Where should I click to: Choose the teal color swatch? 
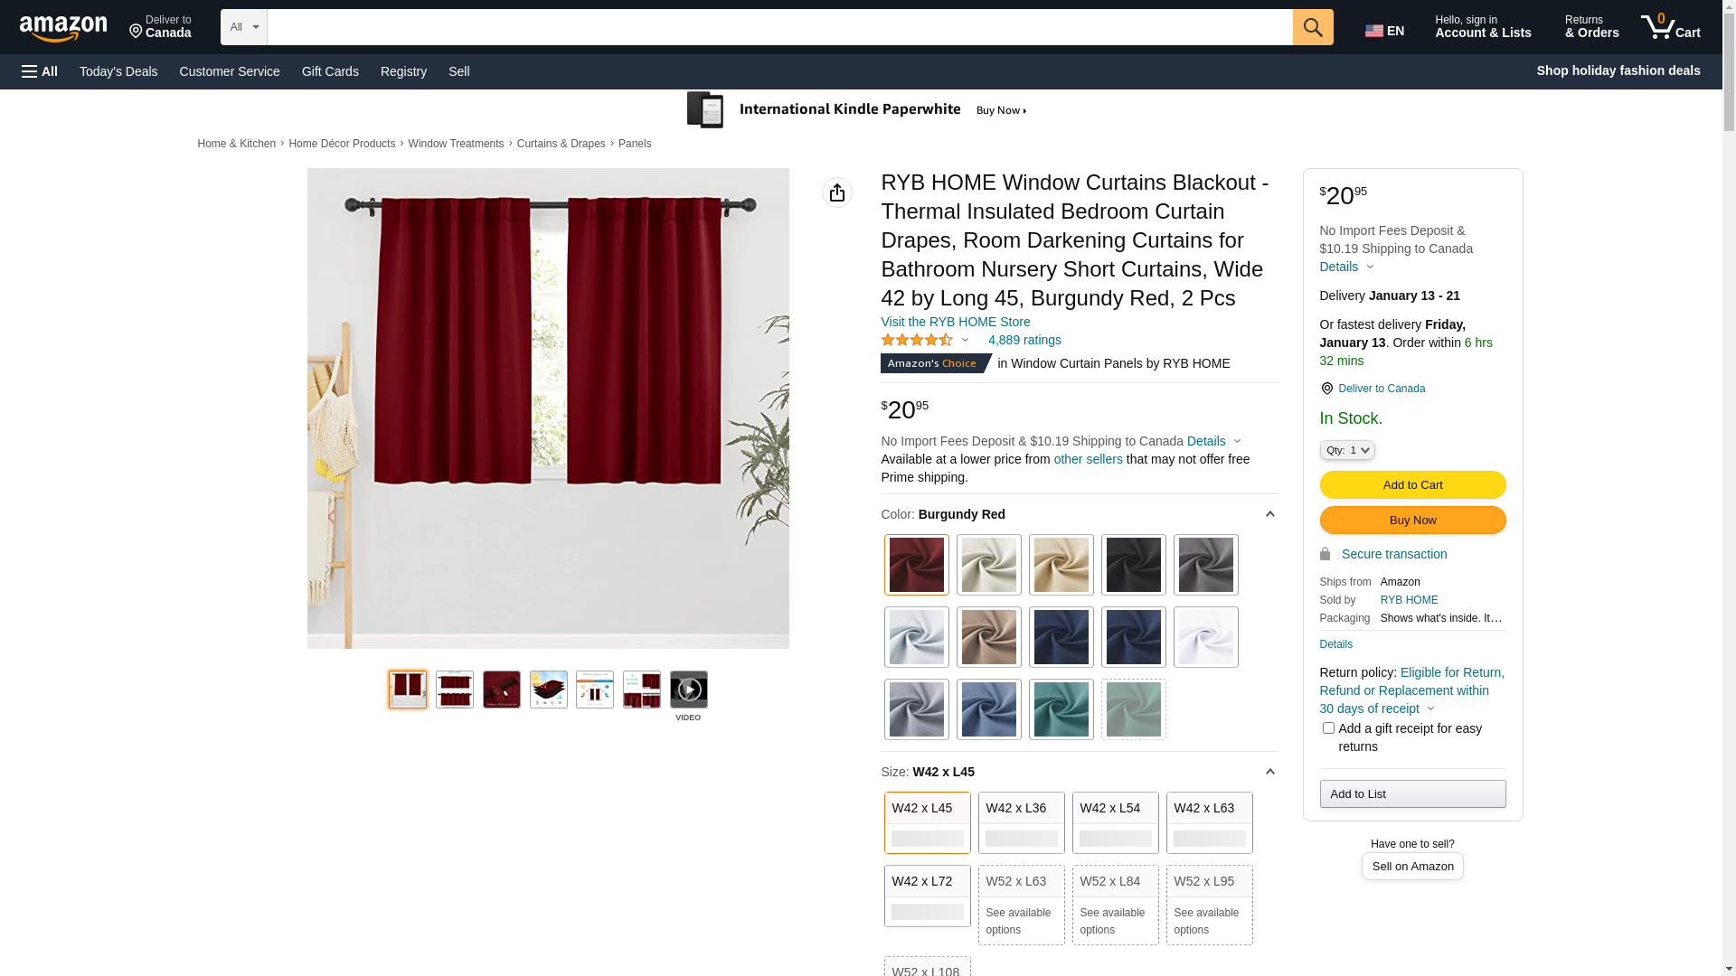[1061, 709]
